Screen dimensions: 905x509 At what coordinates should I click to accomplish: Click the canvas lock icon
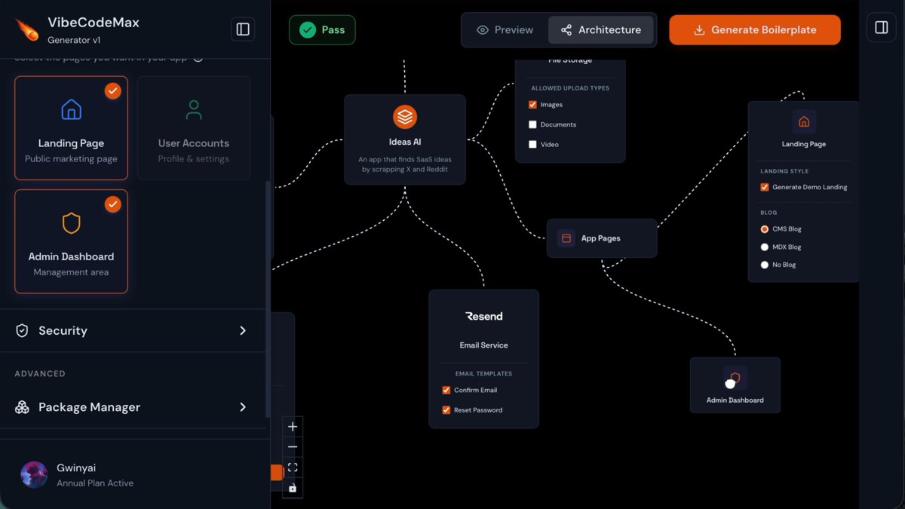tap(293, 488)
